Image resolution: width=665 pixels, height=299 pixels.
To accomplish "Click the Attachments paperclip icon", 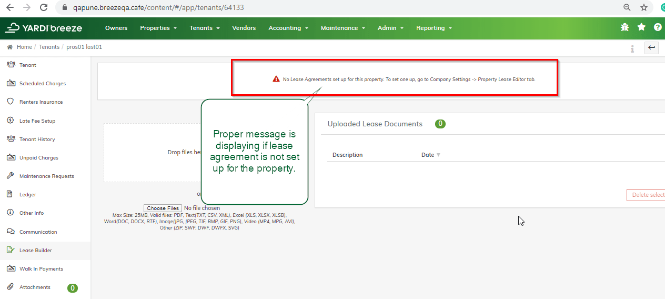I will coord(9,287).
